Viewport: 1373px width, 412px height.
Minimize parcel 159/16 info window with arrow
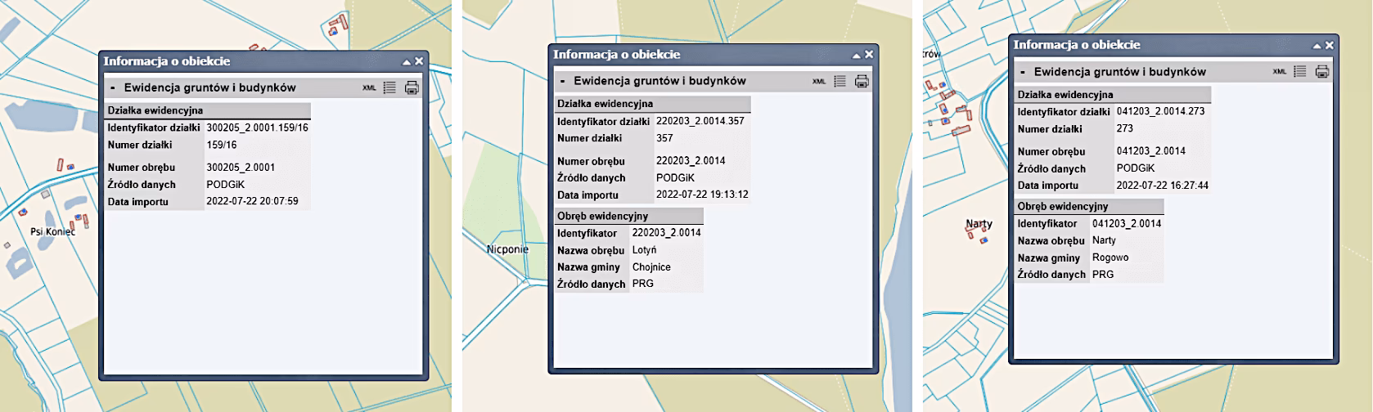406,61
